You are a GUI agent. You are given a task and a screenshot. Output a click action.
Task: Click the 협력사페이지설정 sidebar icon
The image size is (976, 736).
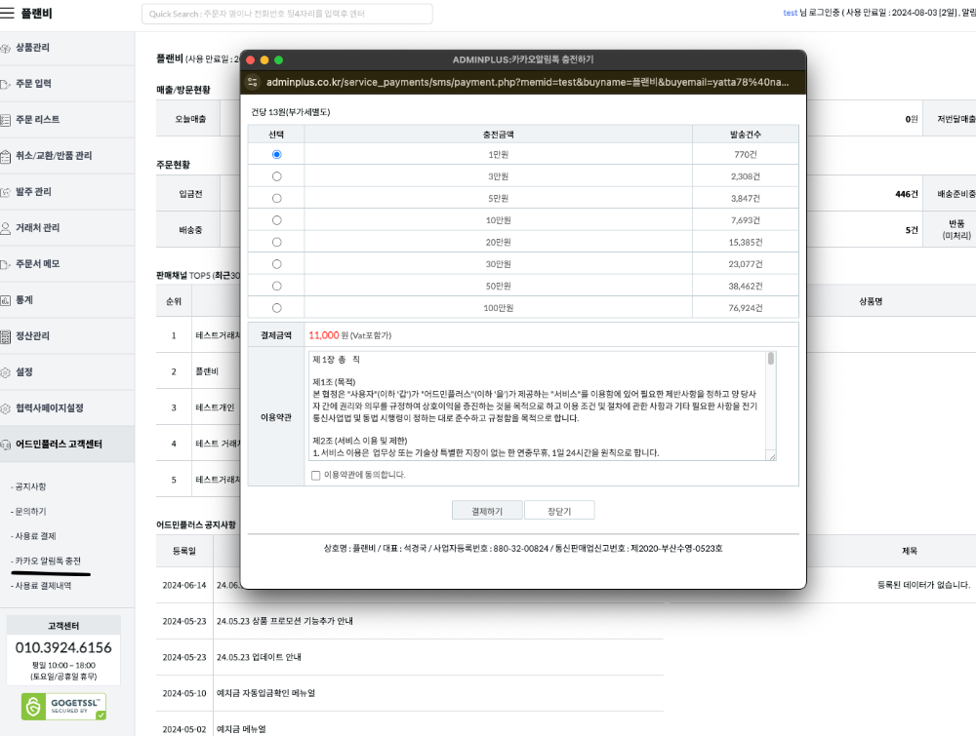pos(5,408)
